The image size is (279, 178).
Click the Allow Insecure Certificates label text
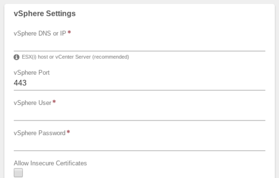click(51, 163)
